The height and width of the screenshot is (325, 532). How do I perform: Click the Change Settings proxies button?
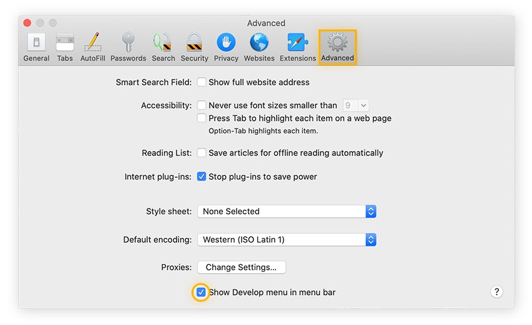coord(241,267)
